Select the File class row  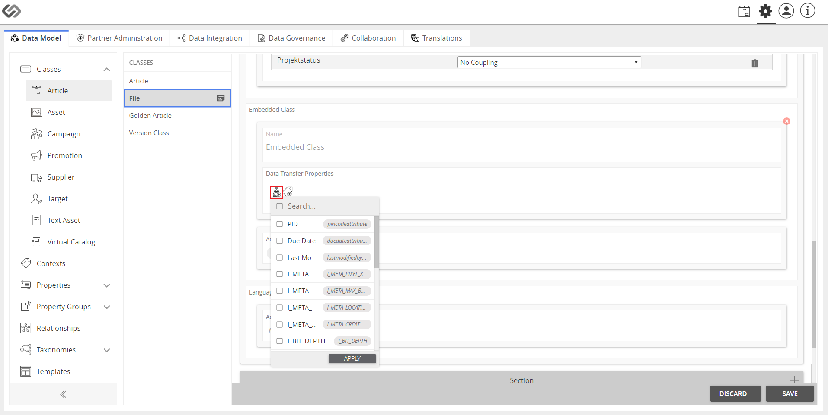[177, 98]
